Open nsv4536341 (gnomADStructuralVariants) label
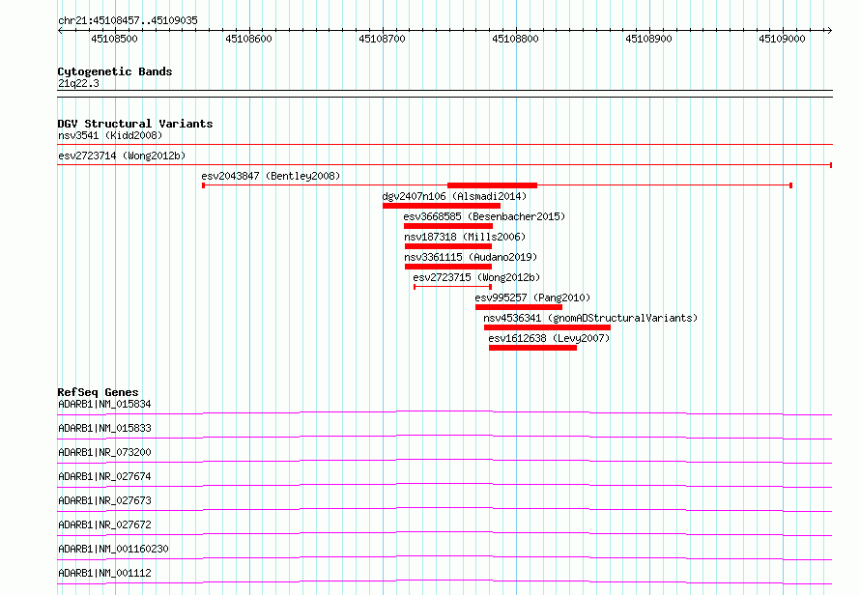This screenshot has width=860, height=595. coord(590,318)
